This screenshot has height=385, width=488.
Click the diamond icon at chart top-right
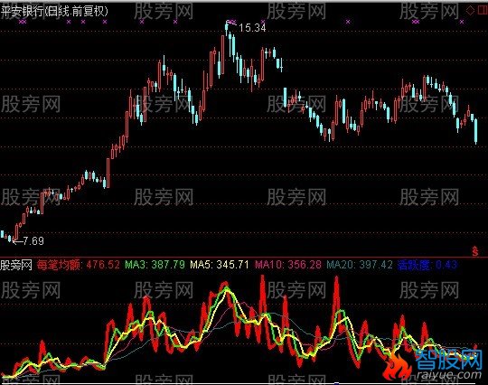(470, 11)
